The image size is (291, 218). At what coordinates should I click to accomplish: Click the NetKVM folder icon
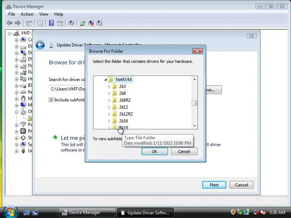point(111,79)
